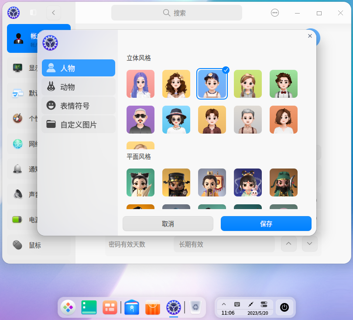Open the 鼠标 settings module
Viewport: 353px width, 320px height.
coord(39,245)
